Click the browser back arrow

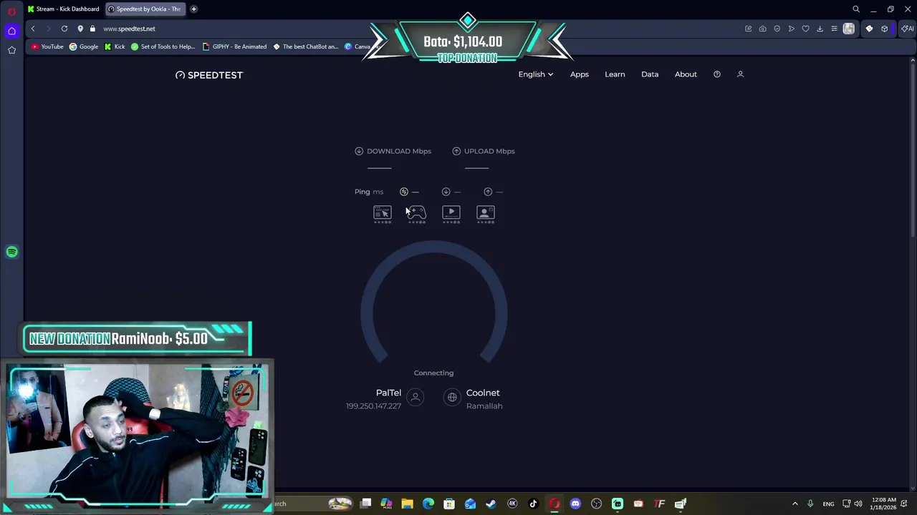[33, 29]
